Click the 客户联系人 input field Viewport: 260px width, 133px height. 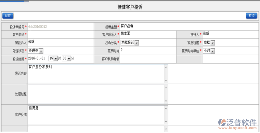coord(148,35)
